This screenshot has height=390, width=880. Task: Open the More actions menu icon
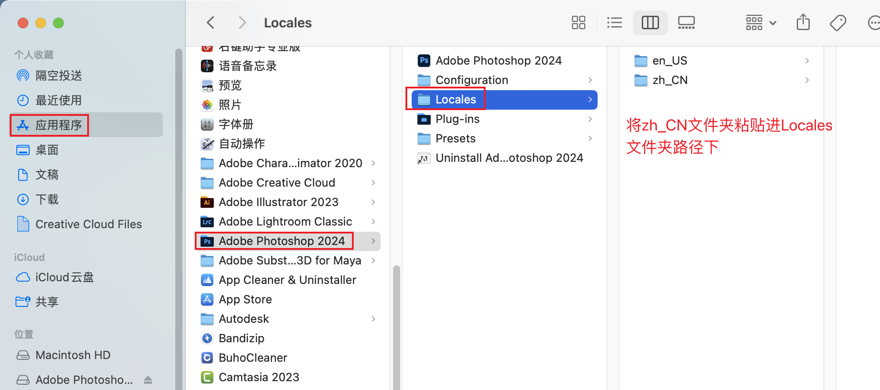pyautogui.click(x=873, y=23)
